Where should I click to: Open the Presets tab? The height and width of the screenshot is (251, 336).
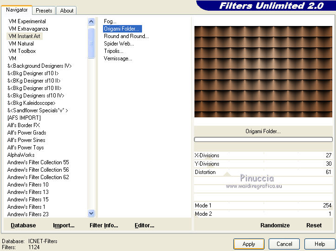[x=44, y=11]
